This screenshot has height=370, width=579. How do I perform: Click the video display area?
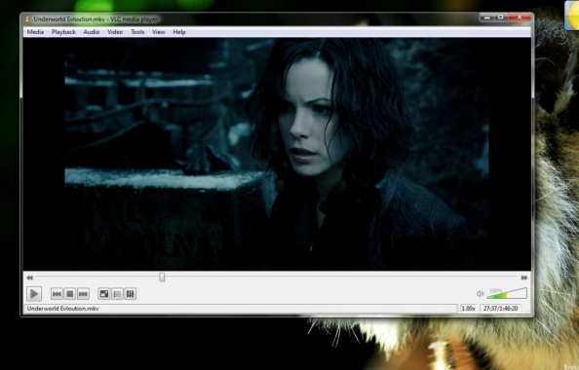click(277, 154)
